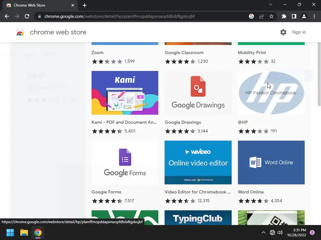Viewport: 321px width, 240px height.
Task: Close the Chrome Web Store tab
Action: 73,5
